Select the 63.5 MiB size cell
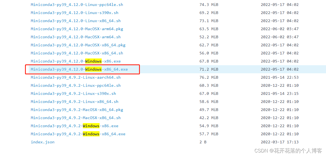Viewport: 326px width, 156px height. coord(209,29)
